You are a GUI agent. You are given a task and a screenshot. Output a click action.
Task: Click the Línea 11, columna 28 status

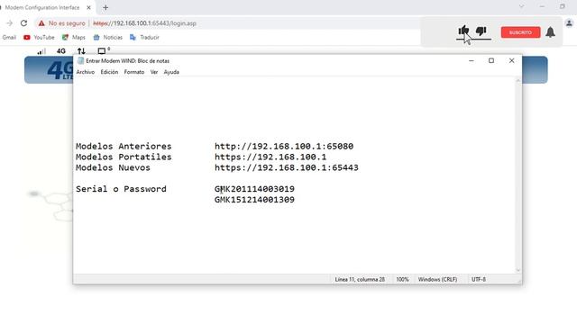[360, 280]
